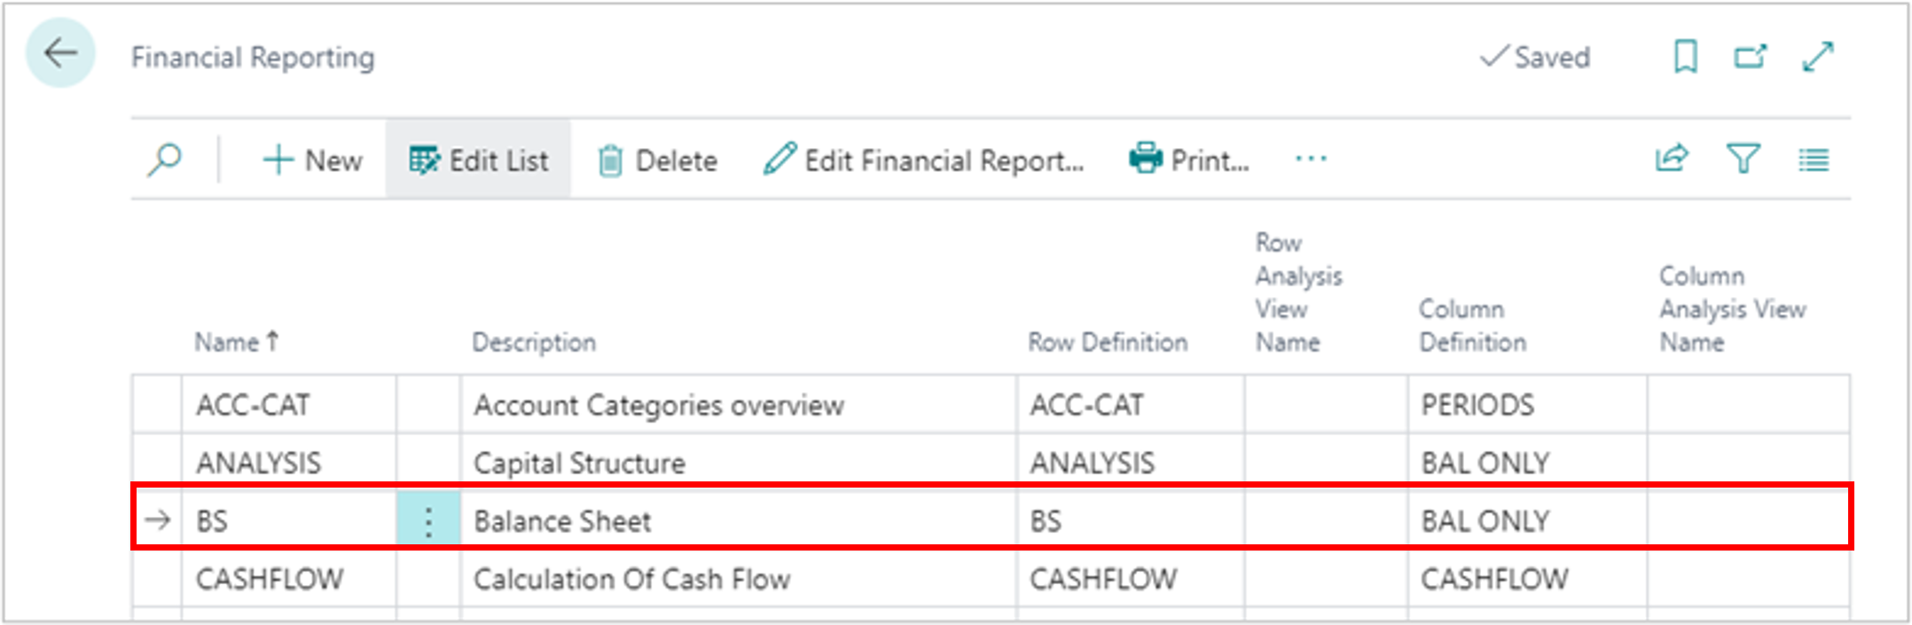Image resolution: width=1912 pixels, height=625 pixels.
Task: Click New to create a report
Action: [312, 160]
